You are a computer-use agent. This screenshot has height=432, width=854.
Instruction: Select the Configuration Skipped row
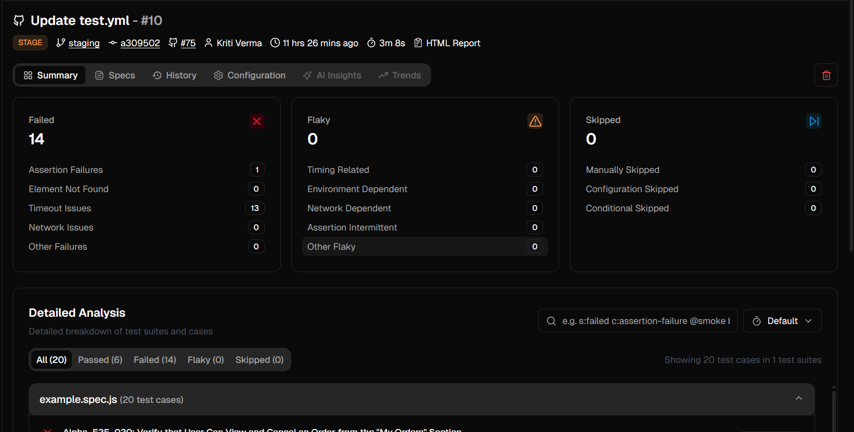pos(704,189)
